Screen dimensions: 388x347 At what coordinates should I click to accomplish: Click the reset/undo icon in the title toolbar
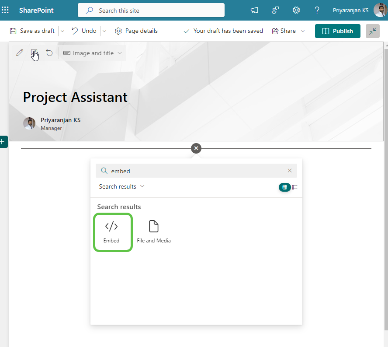tap(49, 52)
